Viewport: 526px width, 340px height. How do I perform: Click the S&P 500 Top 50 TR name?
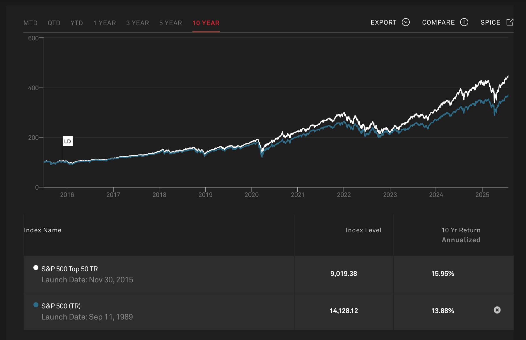(x=70, y=269)
